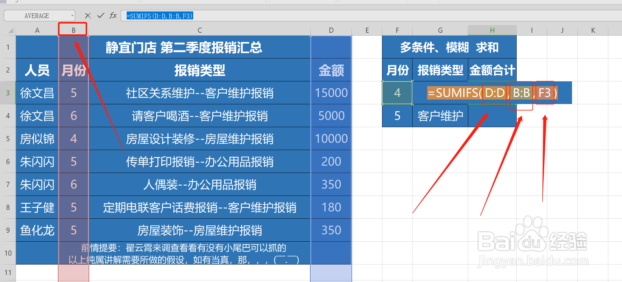Click cell 客户维护 in column G
Screen dimensions: 622x282
pyautogui.click(x=440, y=116)
